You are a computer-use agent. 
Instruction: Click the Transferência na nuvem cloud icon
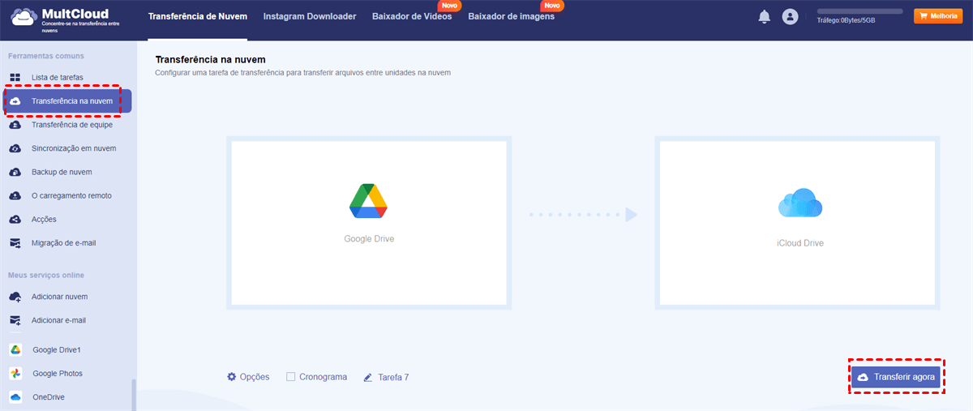[x=15, y=101]
